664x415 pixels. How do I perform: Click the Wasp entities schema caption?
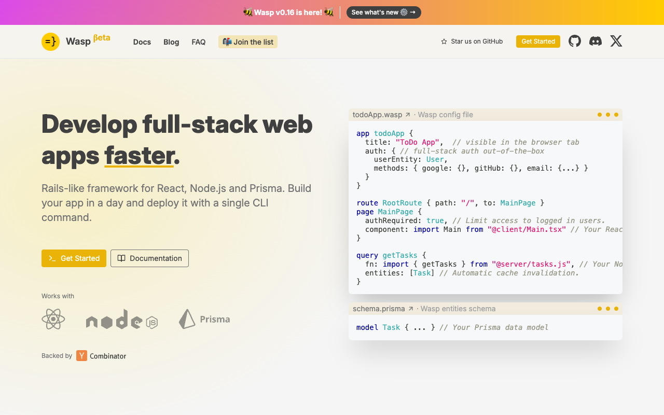(x=458, y=309)
